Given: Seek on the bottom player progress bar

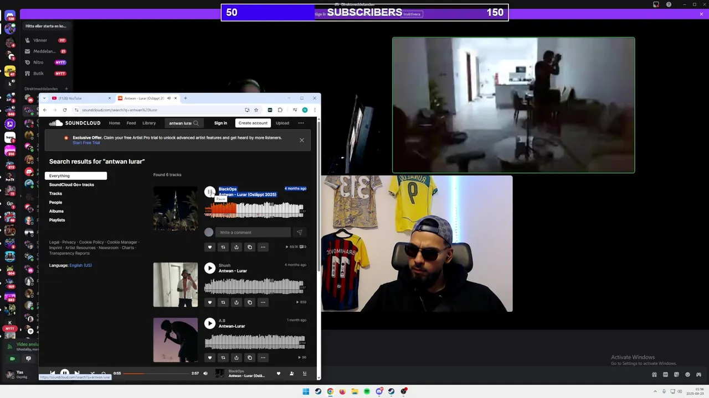Looking at the screenshot, I should 156,373.
